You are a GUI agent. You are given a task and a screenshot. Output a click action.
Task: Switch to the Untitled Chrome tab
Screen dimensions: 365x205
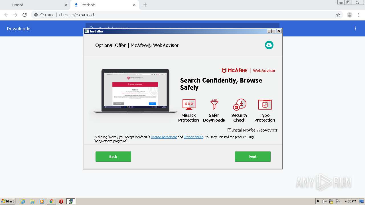tap(35, 5)
